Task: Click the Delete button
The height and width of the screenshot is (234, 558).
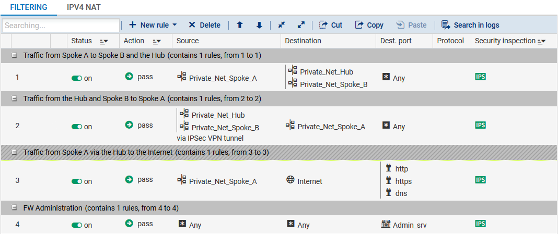Action: [204, 25]
